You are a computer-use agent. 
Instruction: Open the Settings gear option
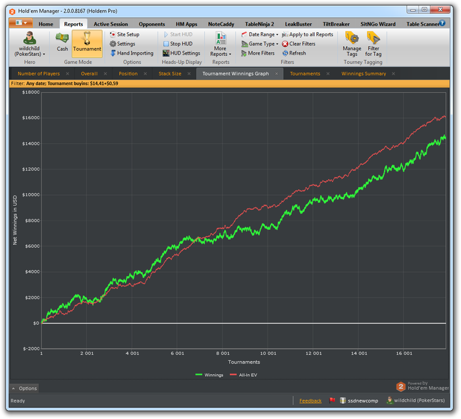pyautogui.click(x=122, y=44)
